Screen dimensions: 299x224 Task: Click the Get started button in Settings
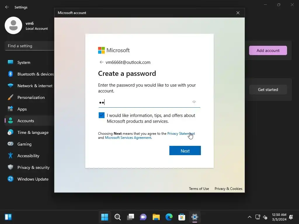click(268, 90)
